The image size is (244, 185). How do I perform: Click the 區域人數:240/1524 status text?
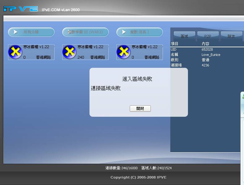point(156,168)
